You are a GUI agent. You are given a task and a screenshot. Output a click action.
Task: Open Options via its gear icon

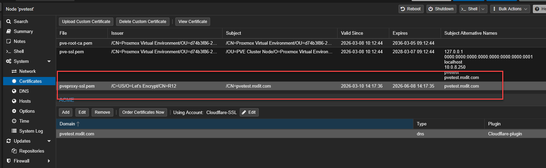(14, 111)
